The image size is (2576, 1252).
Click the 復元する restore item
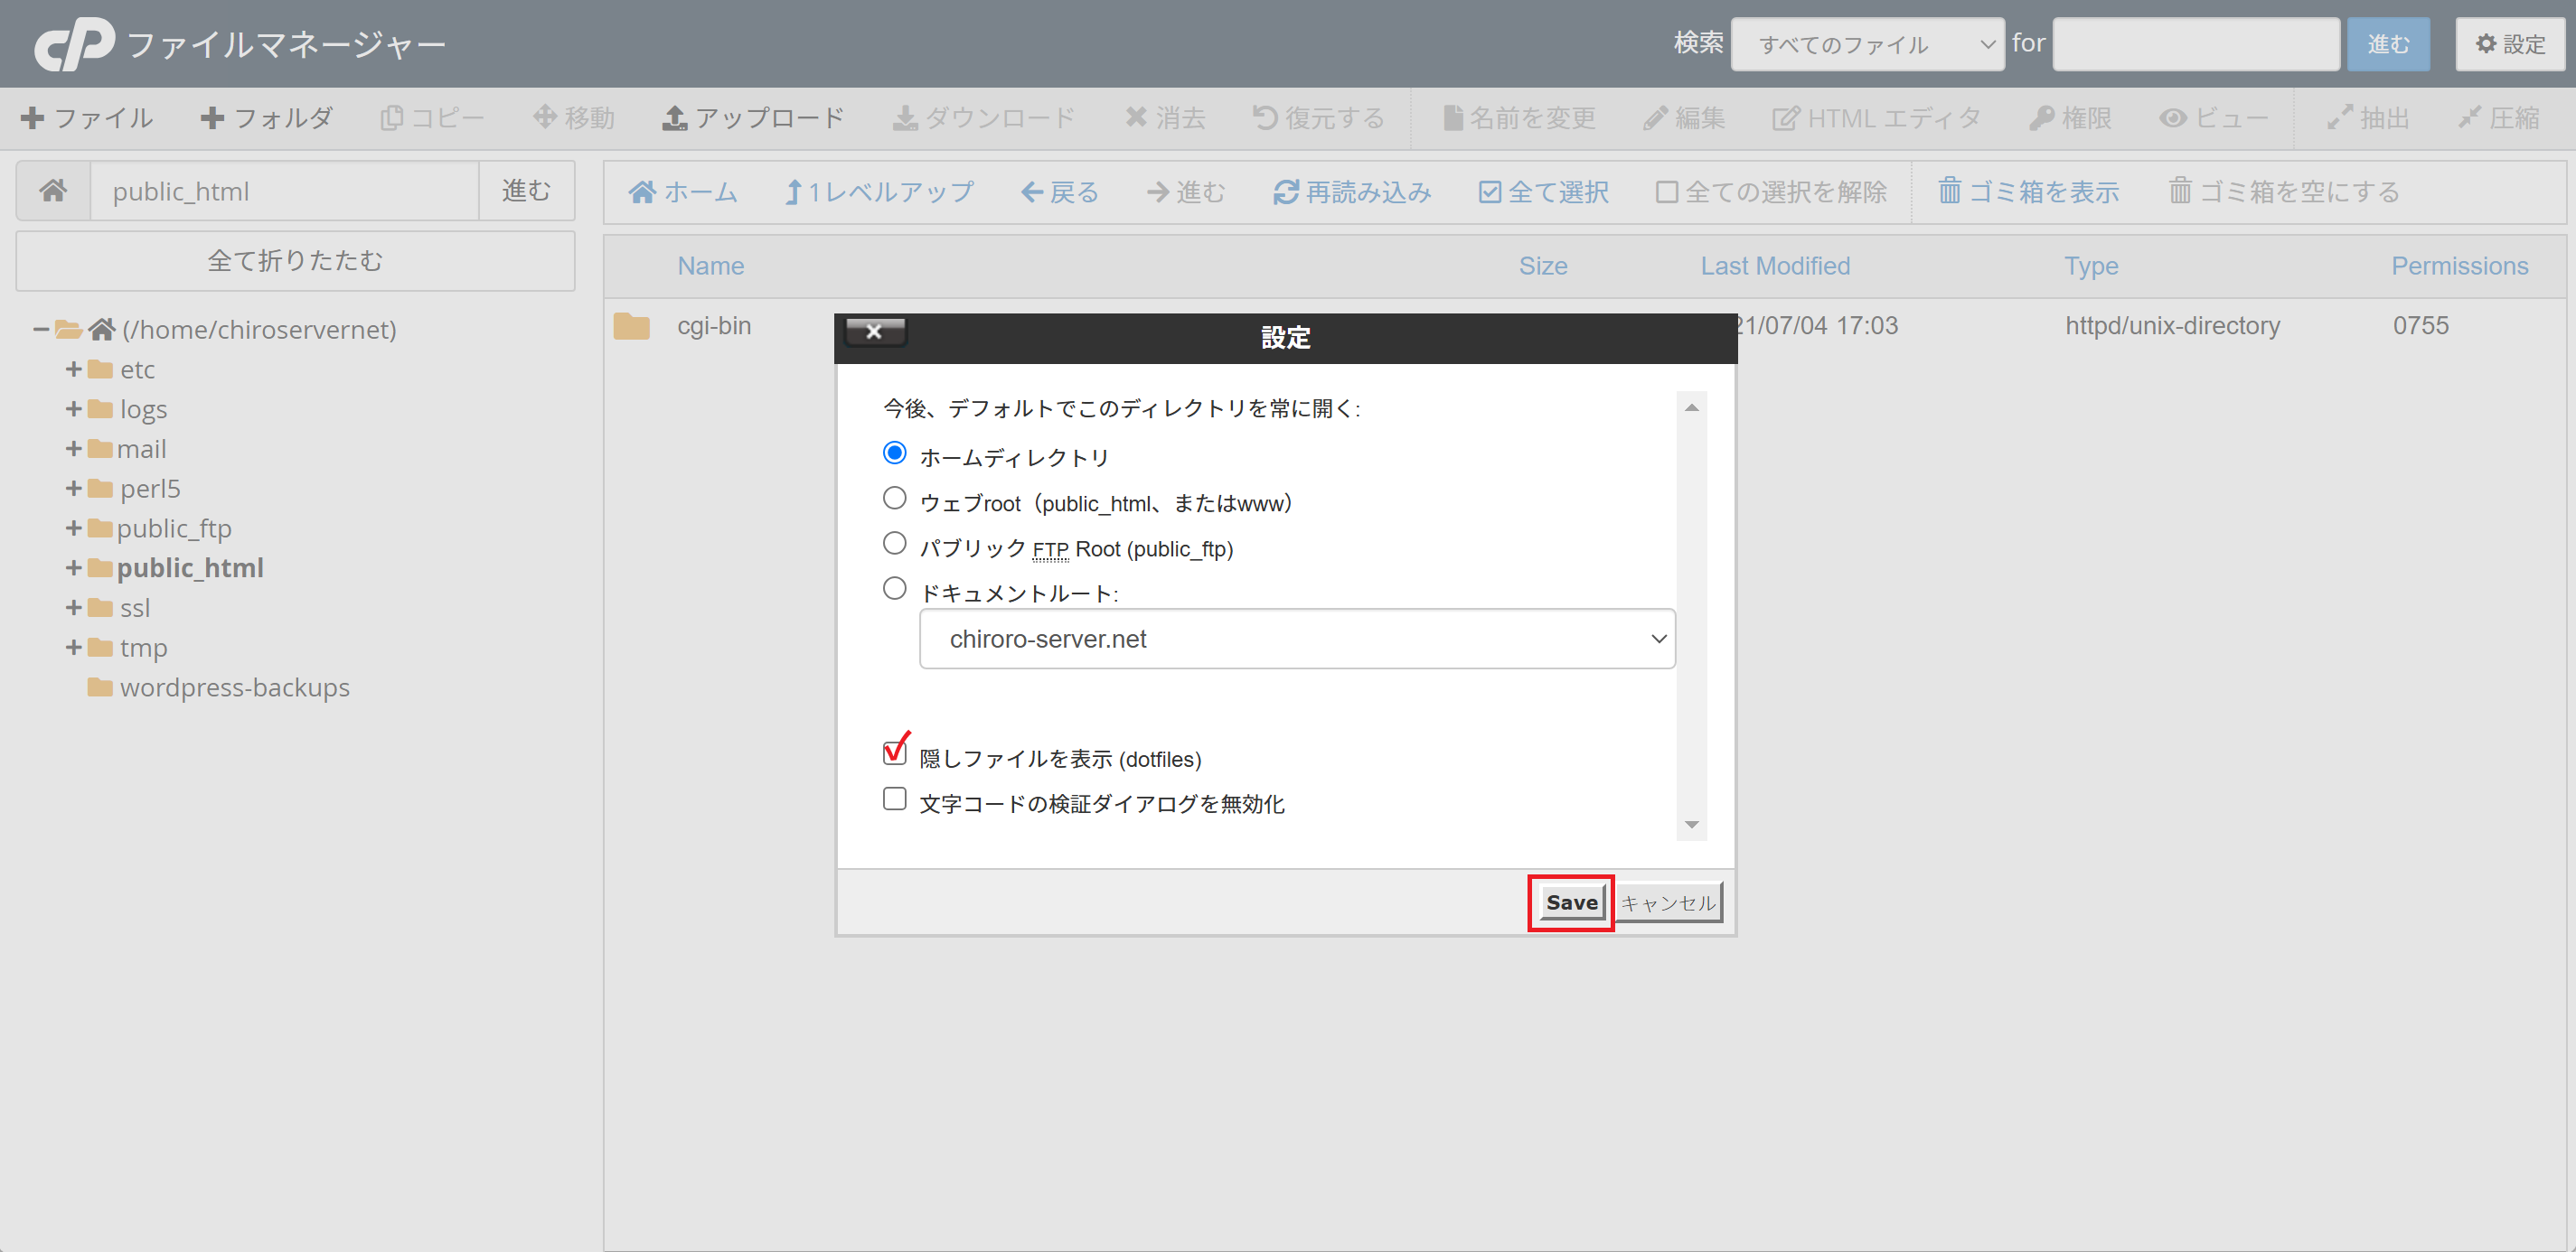(x=1319, y=118)
